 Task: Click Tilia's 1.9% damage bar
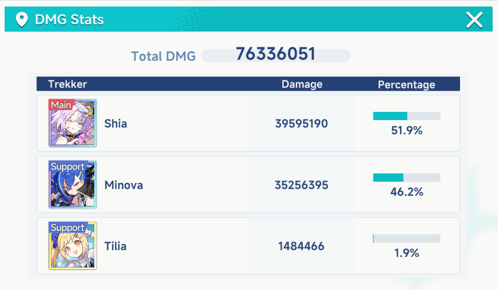pos(407,239)
